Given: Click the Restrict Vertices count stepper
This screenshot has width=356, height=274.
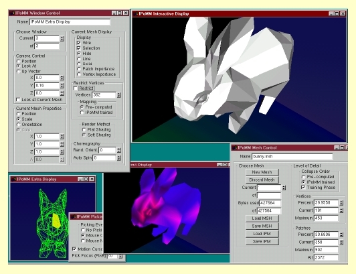Looking at the screenshot, I should (x=119, y=95).
